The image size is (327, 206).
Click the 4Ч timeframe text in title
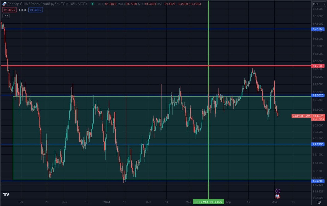point(73,4)
